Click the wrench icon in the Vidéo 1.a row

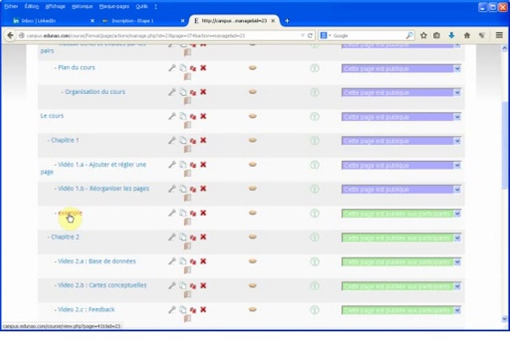click(172, 165)
